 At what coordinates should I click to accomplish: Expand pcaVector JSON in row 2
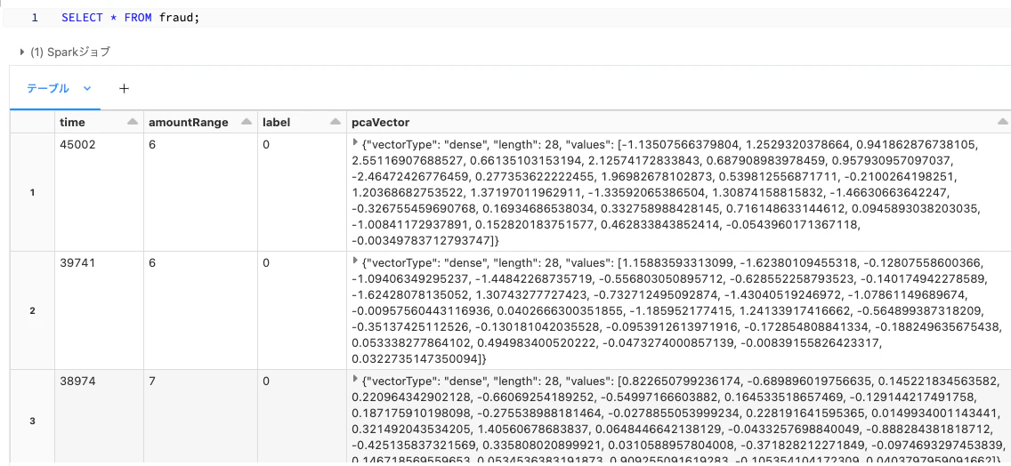354,261
